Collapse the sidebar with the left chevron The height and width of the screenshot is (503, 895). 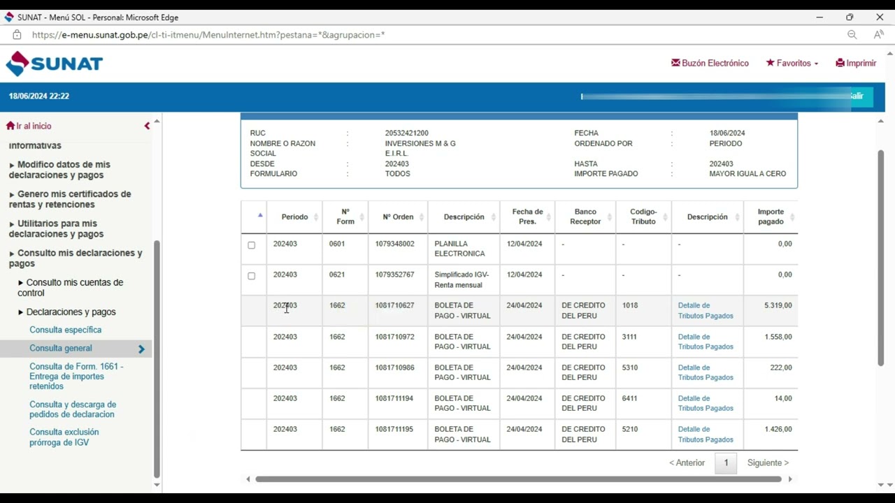[x=147, y=126]
